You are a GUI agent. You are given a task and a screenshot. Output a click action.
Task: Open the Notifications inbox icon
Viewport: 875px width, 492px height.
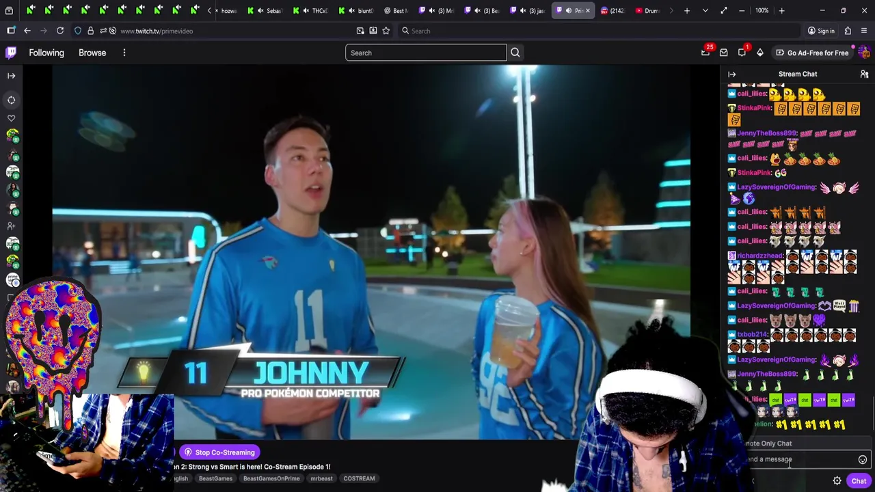pos(742,53)
